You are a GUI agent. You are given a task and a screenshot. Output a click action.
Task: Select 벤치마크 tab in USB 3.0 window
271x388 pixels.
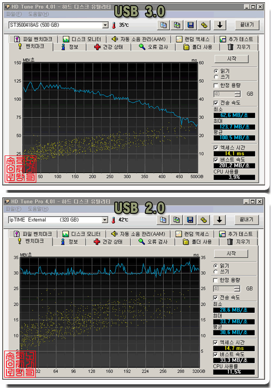pos(31,47)
